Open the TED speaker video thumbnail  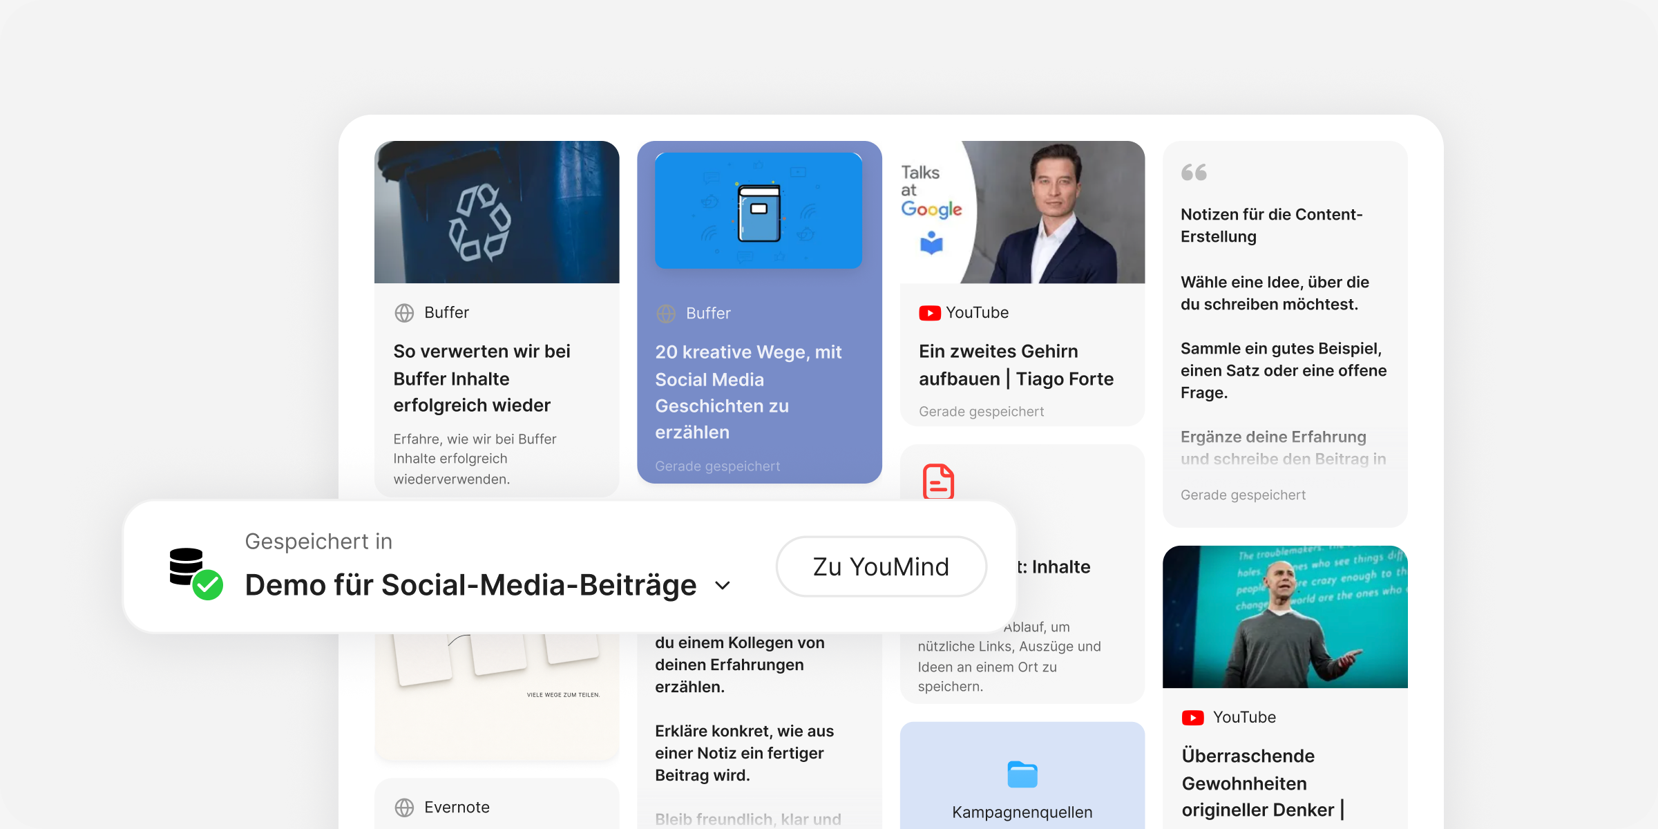(x=1285, y=617)
